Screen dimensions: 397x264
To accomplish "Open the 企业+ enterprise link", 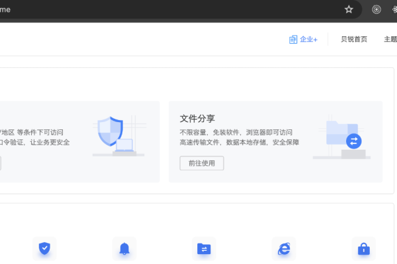I will tap(303, 40).
